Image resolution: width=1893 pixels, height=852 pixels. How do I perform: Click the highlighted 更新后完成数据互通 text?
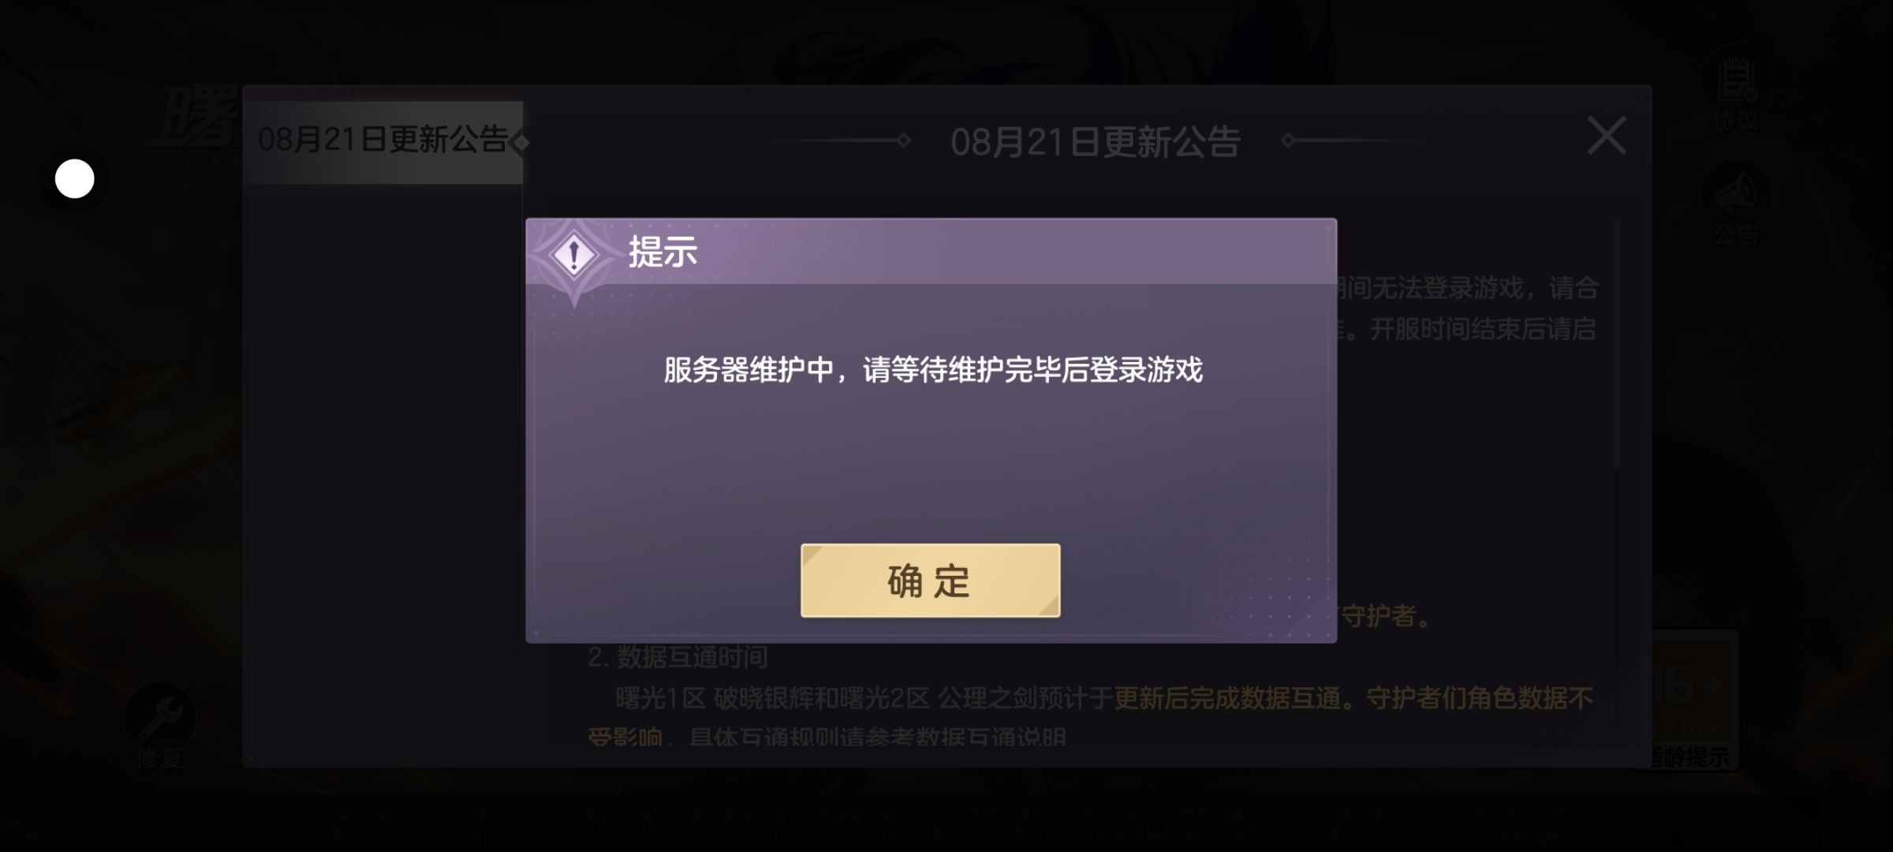coord(1227,698)
